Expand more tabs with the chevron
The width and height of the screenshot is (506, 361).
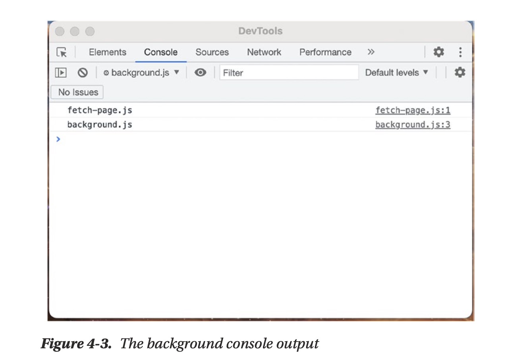point(371,52)
